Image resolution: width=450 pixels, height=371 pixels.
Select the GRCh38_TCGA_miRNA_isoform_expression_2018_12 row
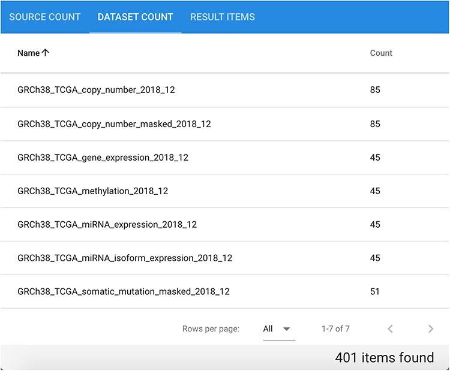coord(125,258)
